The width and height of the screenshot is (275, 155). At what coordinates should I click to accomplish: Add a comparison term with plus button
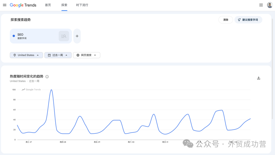[x=77, y=36]
